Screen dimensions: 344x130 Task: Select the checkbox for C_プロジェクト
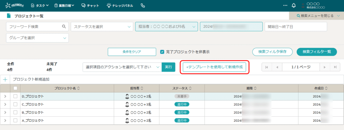pyautogui.click(x=15, y=104)
